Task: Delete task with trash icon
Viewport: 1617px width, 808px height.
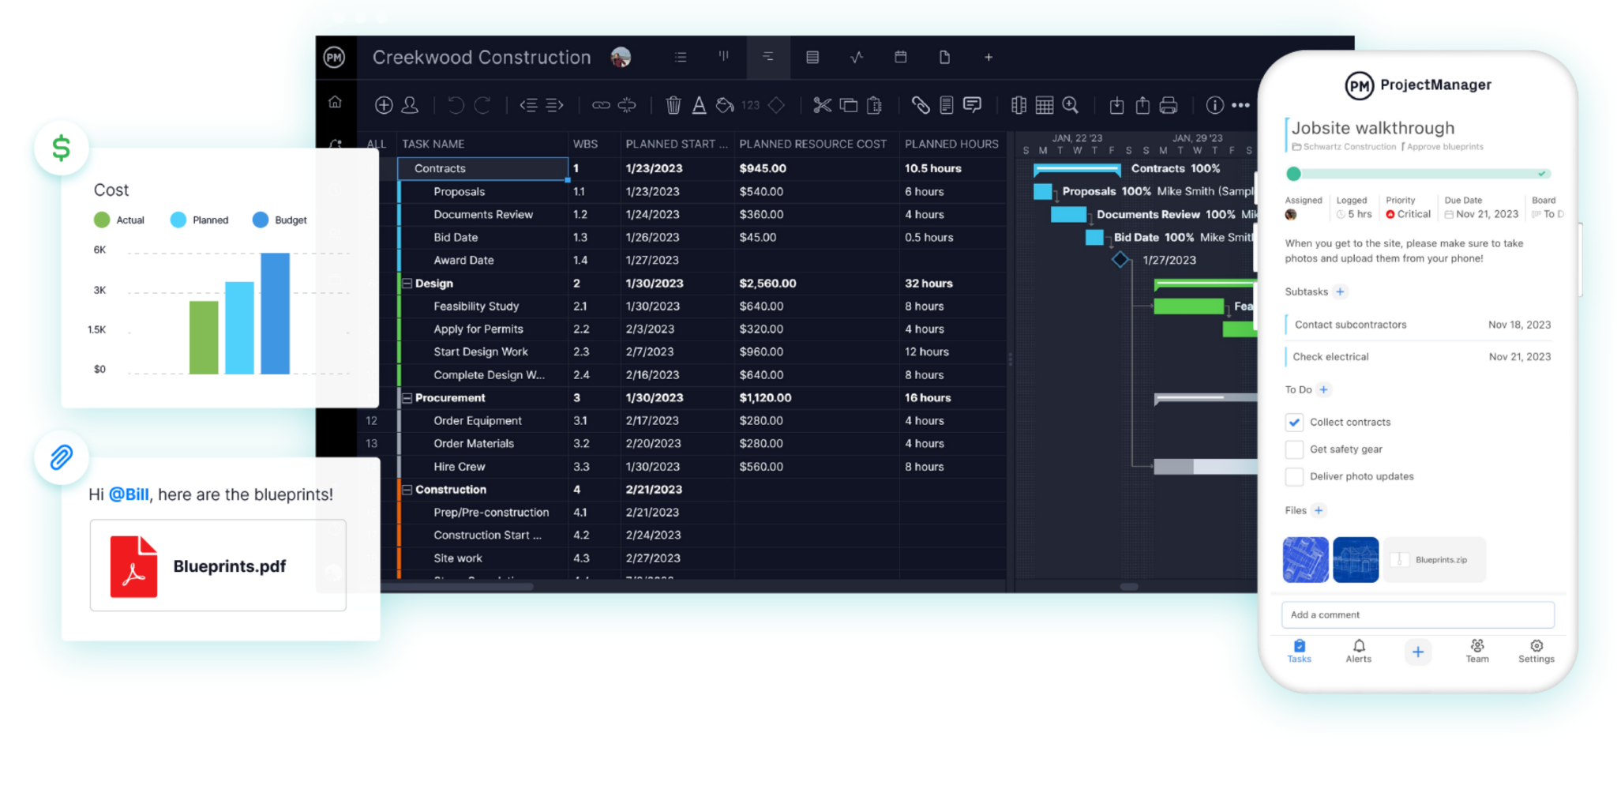Action: click(x=673, y=105)
